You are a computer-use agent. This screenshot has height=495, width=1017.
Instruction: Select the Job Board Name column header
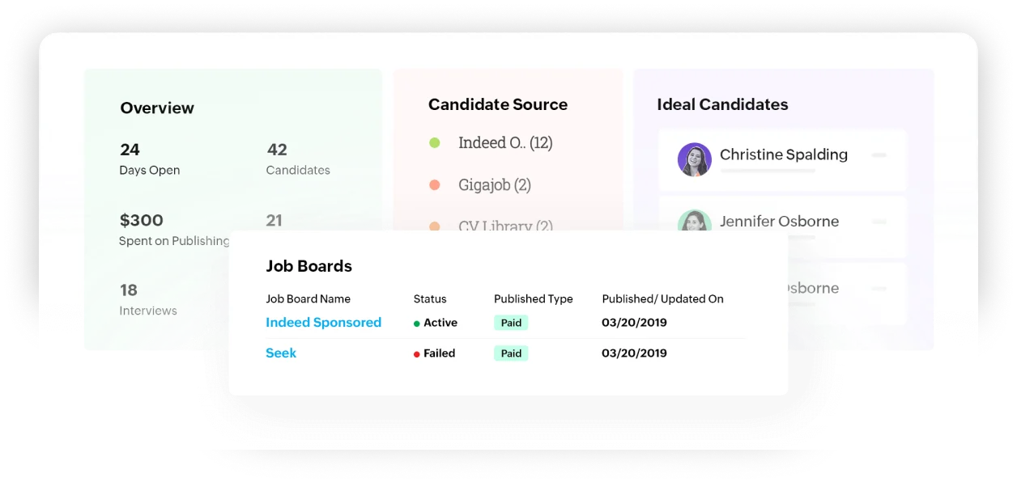(308, 299)
